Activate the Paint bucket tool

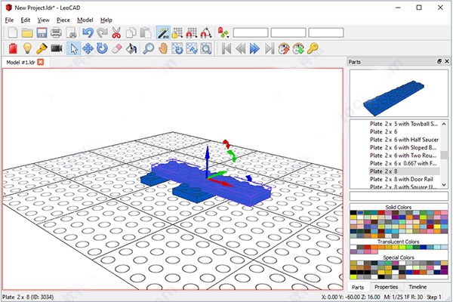[131, 48]
